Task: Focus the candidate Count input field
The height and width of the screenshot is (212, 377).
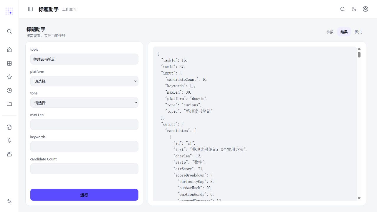Action: click(84, 169)
